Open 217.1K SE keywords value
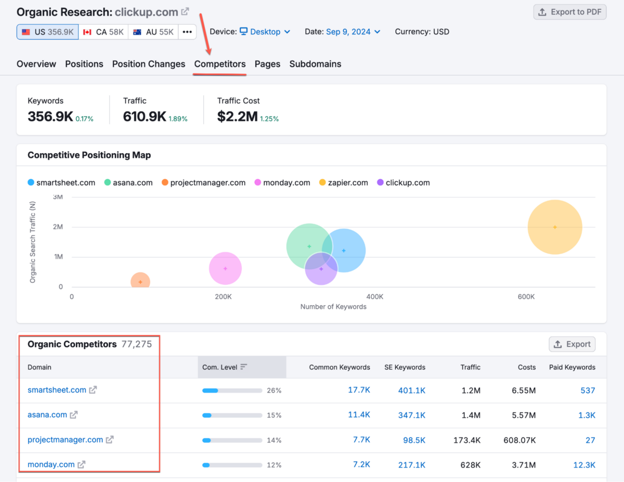This screenshot has width=624, height=482. 412,465
